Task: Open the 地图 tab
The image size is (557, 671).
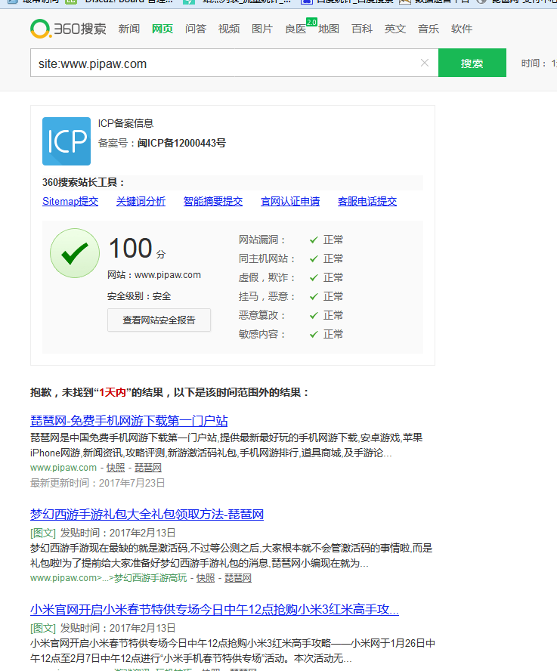Action: [329, 29]
